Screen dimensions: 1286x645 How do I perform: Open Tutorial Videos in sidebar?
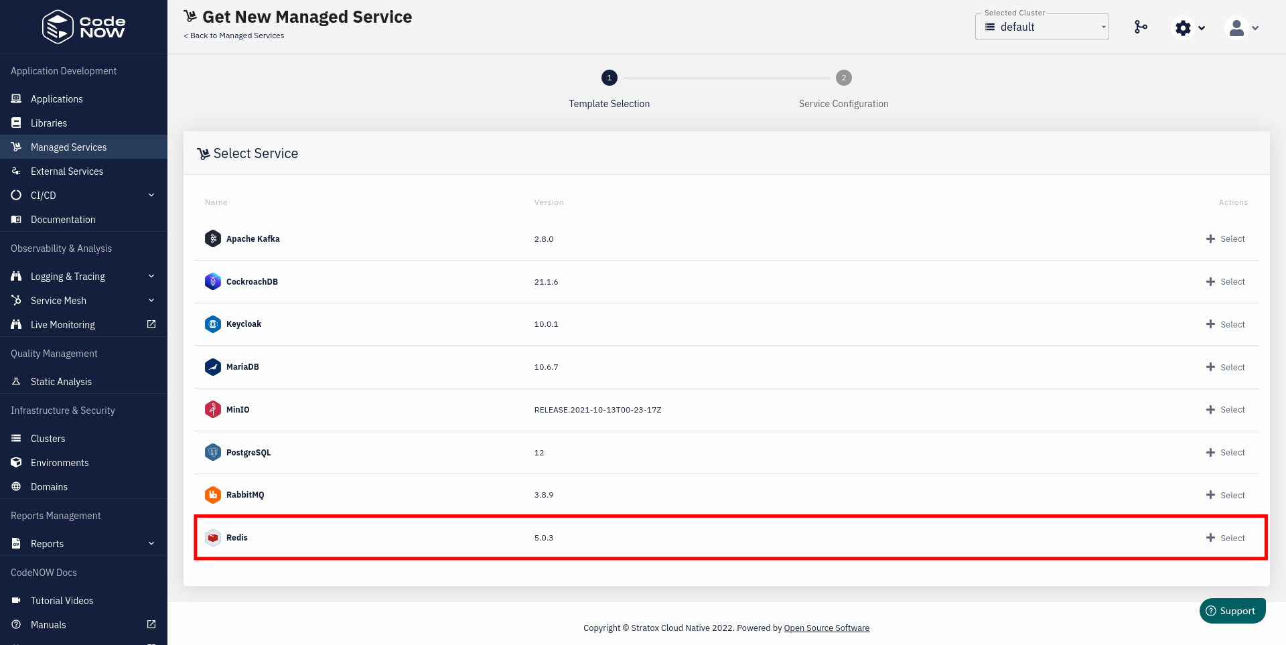pos(84,600)
